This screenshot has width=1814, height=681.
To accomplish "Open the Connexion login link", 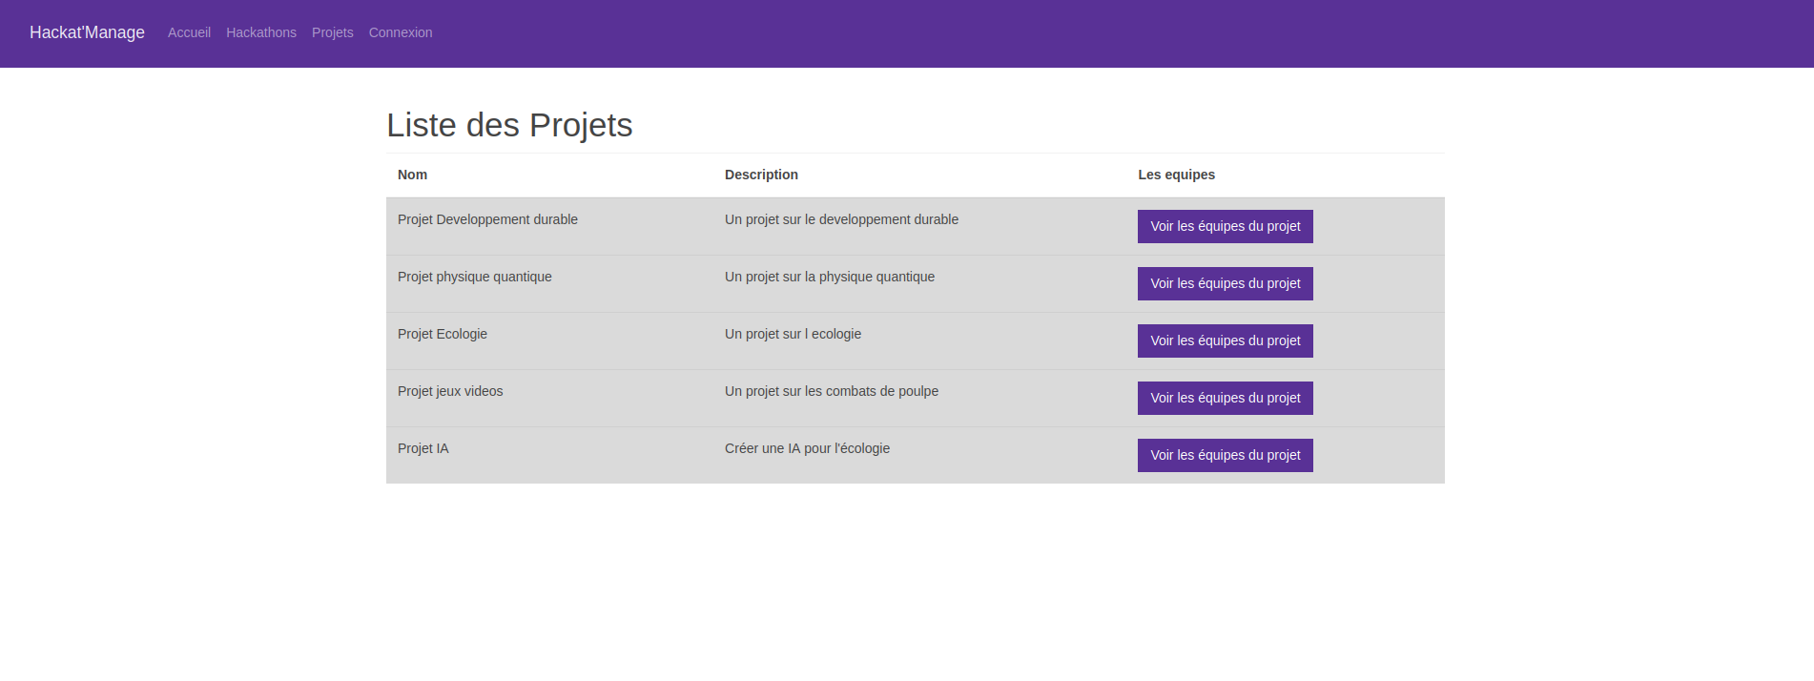I will point(401,32).
